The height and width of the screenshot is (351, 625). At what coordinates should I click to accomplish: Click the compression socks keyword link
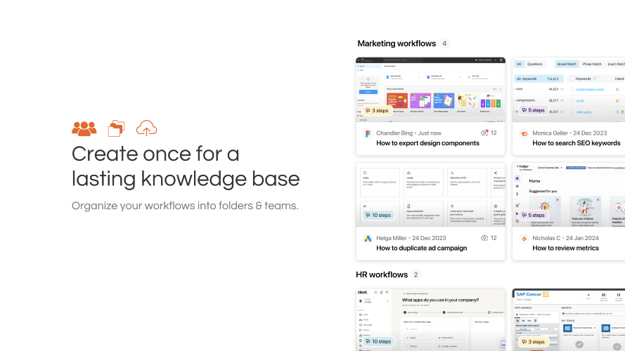[590, 90]
